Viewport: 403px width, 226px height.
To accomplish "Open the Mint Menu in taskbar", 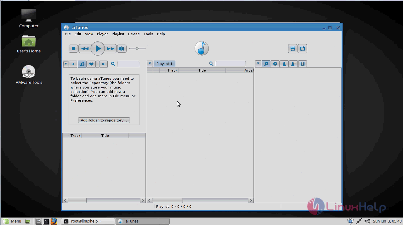I will tap(13, 221).
